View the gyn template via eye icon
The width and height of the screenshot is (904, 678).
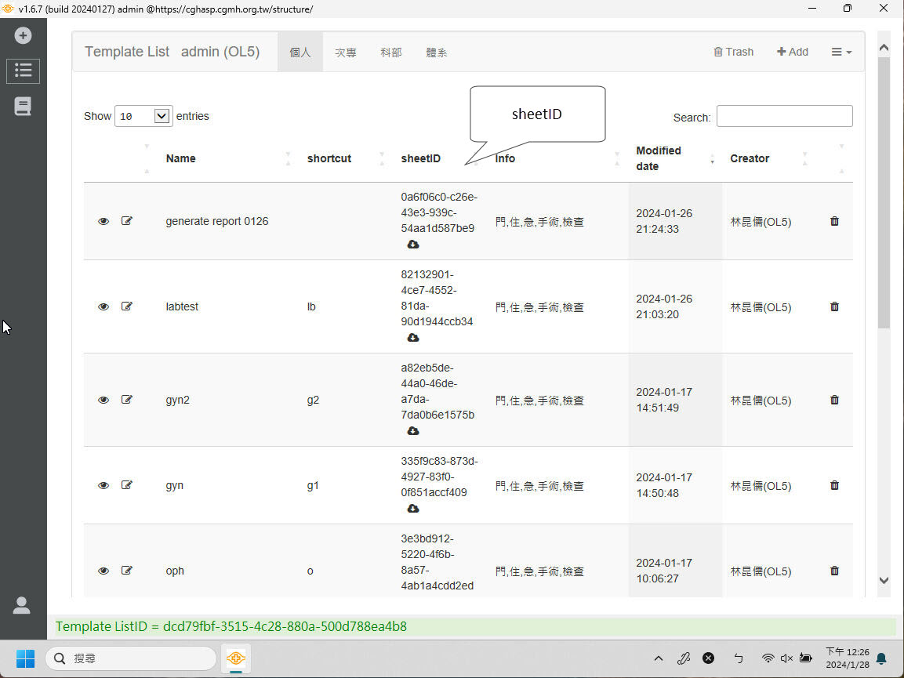tap(103, 485)
